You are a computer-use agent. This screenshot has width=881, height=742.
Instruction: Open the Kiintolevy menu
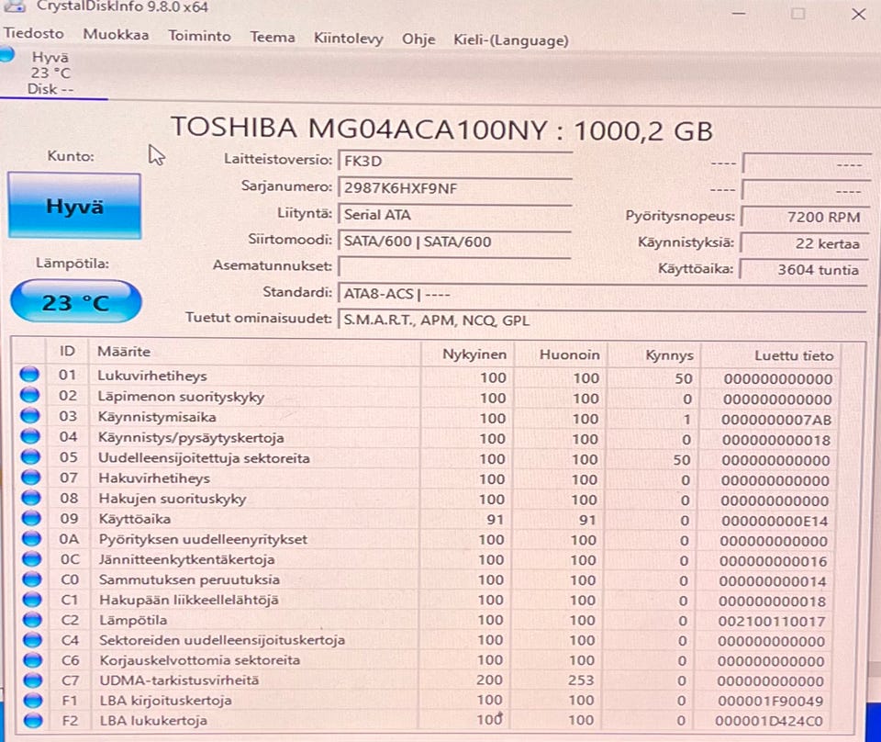349,39
